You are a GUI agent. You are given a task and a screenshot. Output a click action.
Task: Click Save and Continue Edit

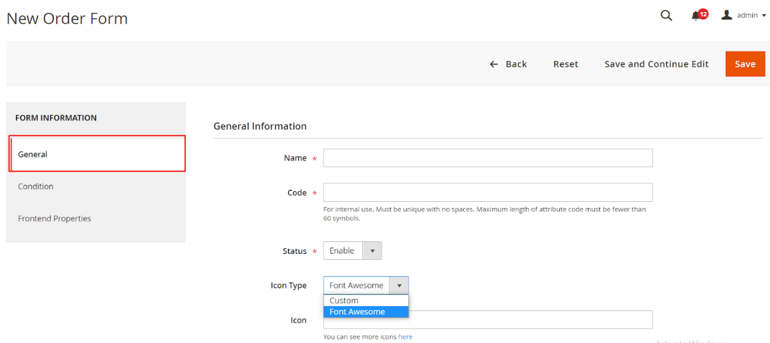tap(656, 64)
